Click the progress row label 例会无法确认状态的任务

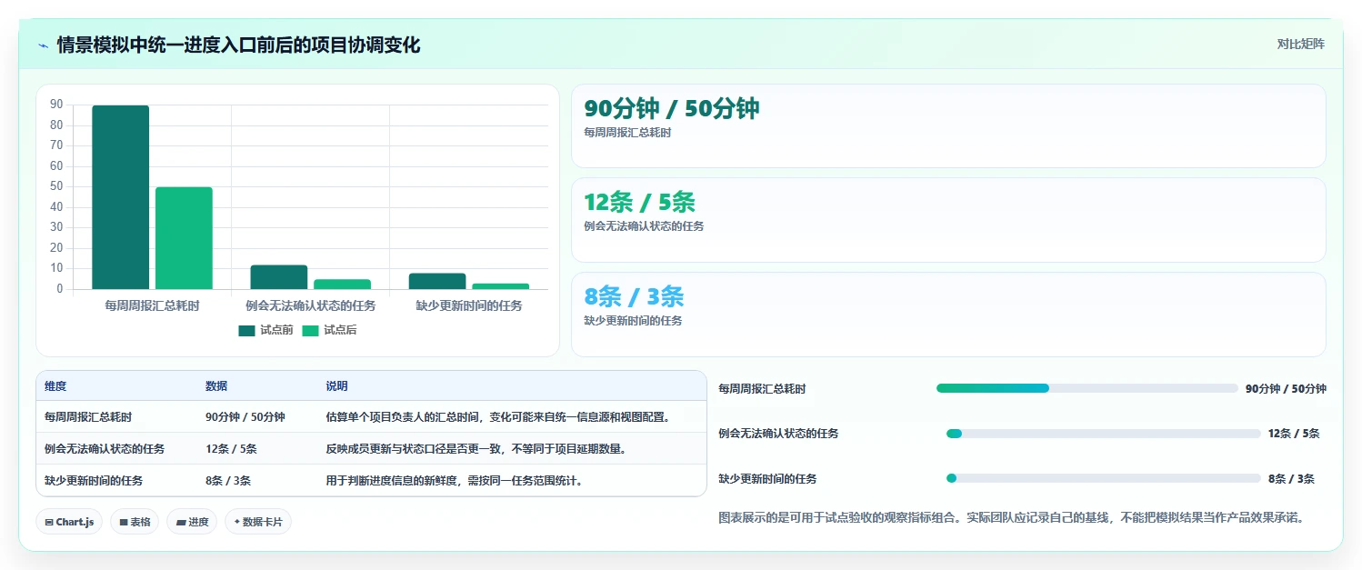(x=778, y=434)
